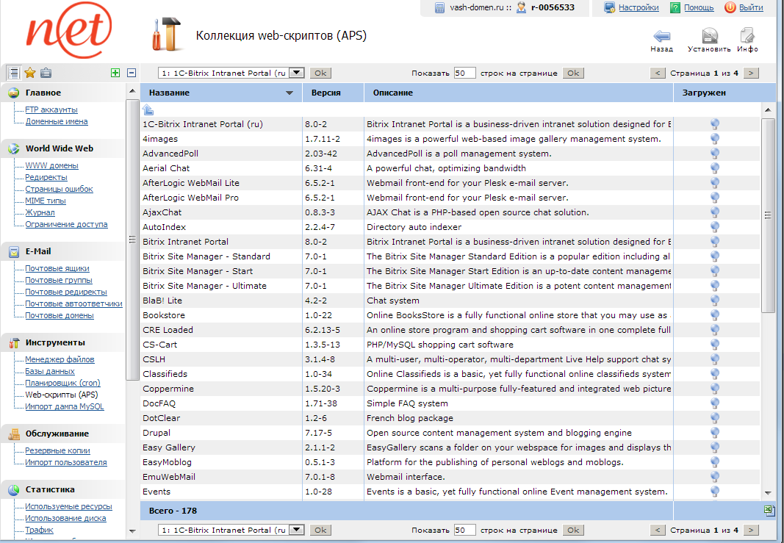Click top rows-per-page input field

(464, 73)
